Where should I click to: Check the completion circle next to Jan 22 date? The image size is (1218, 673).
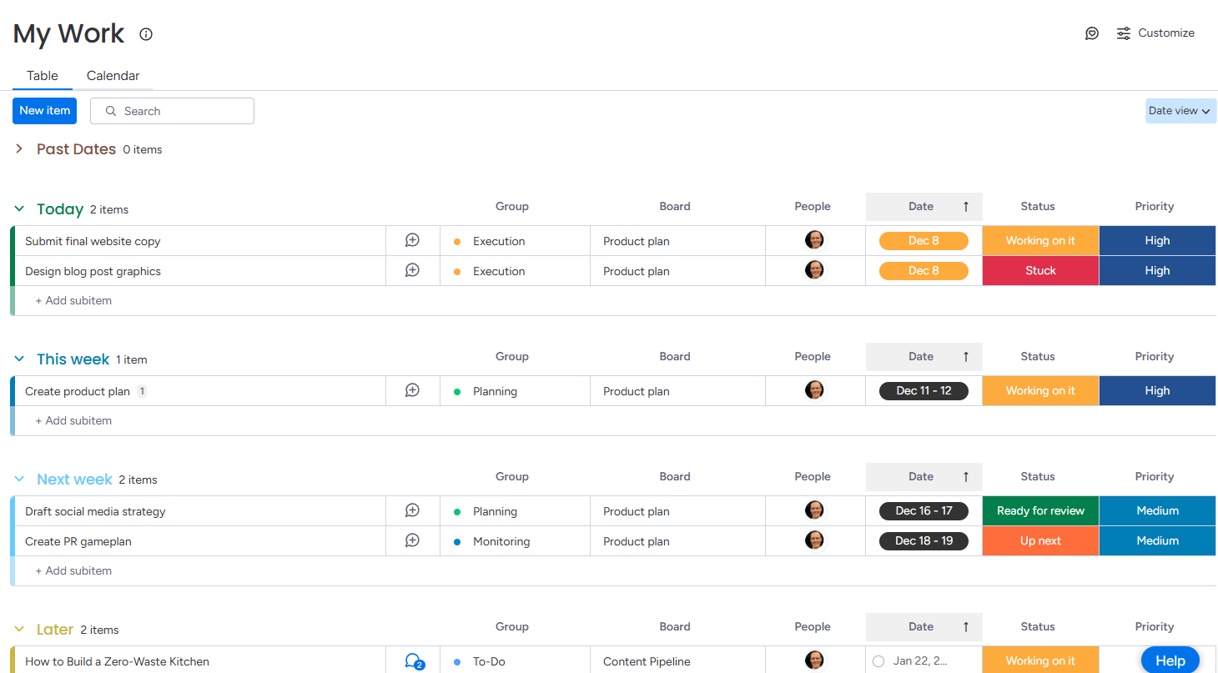(x=878, y=660)
